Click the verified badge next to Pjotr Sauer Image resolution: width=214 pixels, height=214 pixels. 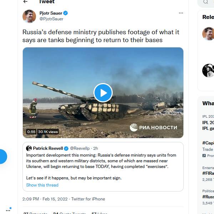(x=66, y=13)
